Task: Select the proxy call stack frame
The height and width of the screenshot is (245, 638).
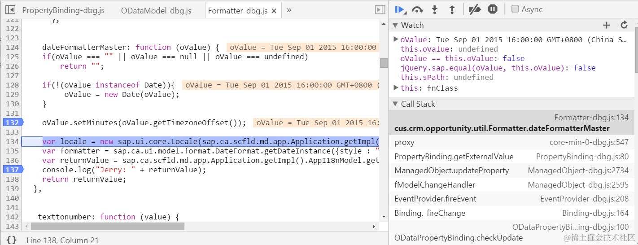Action: [x=511, y=142]
